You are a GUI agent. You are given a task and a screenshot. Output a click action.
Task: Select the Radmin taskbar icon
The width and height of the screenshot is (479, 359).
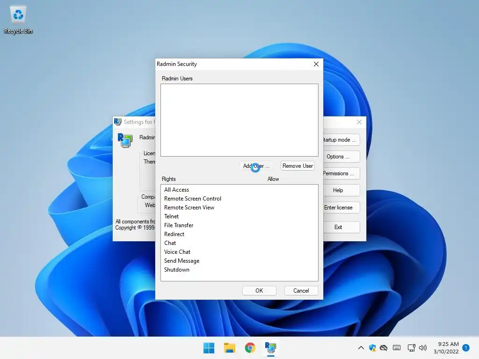click(270, 348)
